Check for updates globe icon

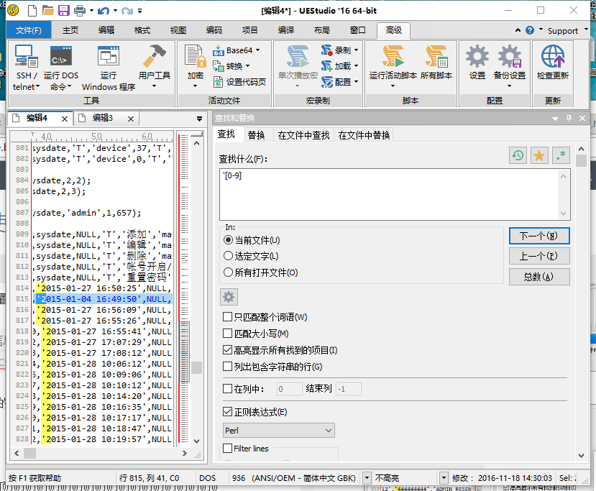click(x=553, y=56)
